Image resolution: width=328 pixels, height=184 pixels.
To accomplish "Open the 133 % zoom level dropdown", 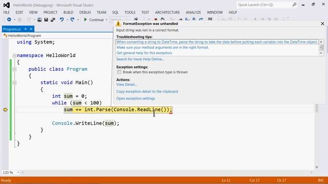I will click(x=18, y=172).
